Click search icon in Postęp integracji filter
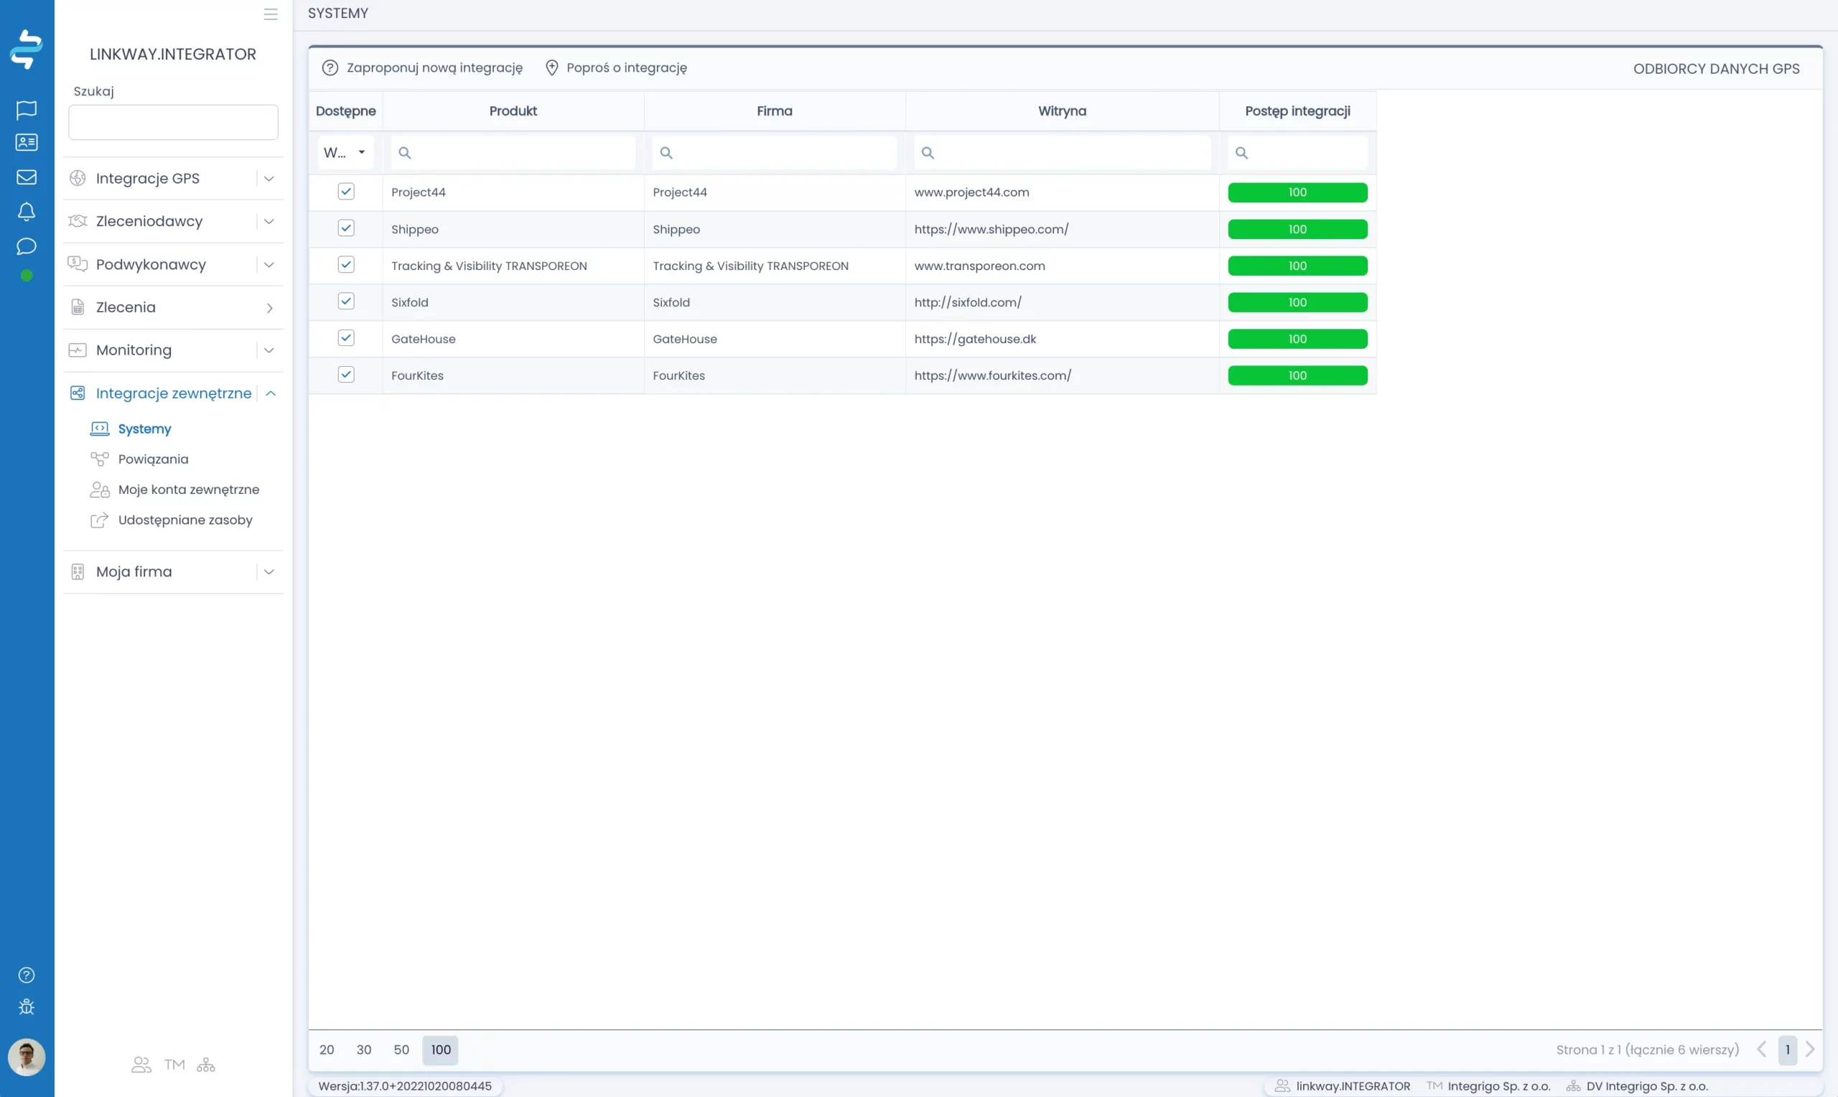This screenshot has height=1097, width=1838. pyautogui.click(x=1242, y=152)
